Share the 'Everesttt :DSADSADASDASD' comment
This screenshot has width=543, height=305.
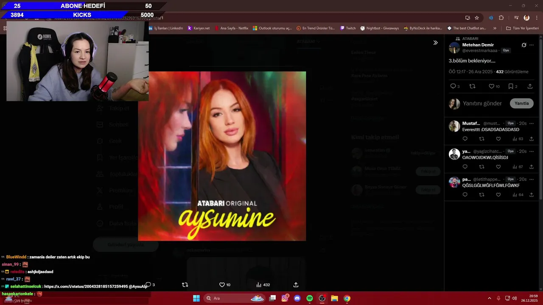[x=532, y=139]
